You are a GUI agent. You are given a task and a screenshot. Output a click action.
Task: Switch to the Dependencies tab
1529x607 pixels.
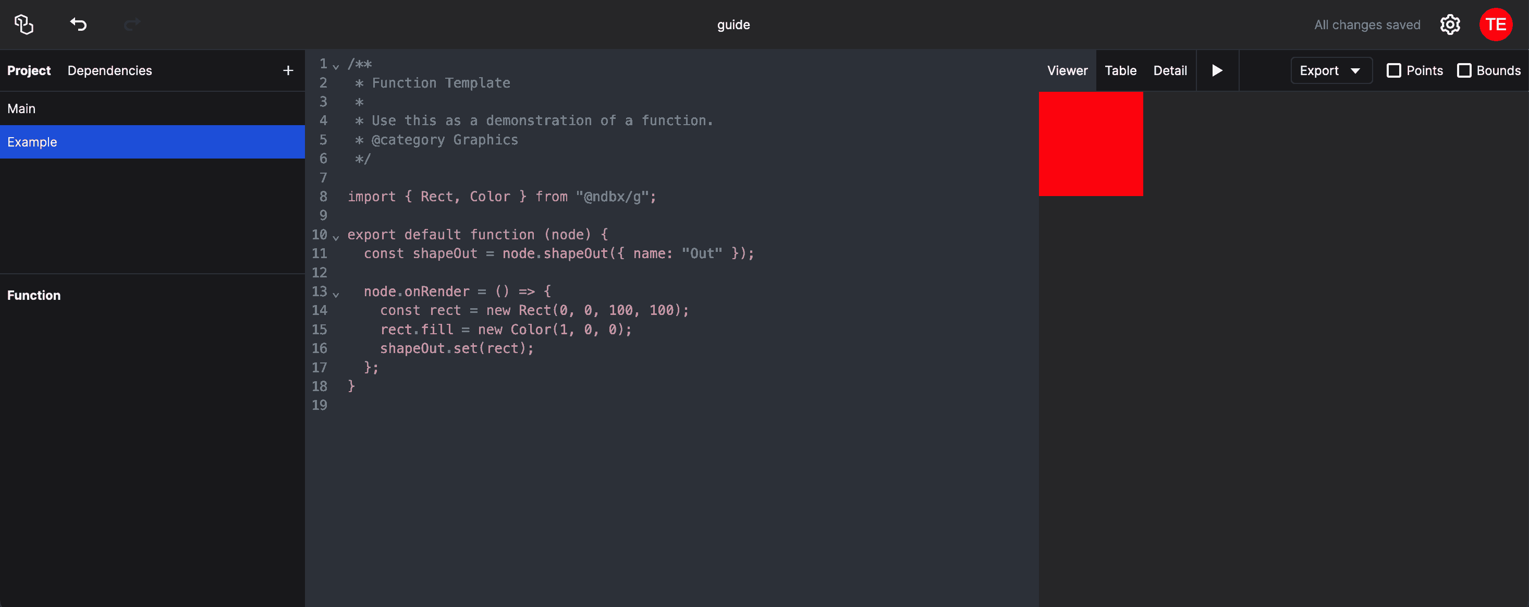point(110,71)
